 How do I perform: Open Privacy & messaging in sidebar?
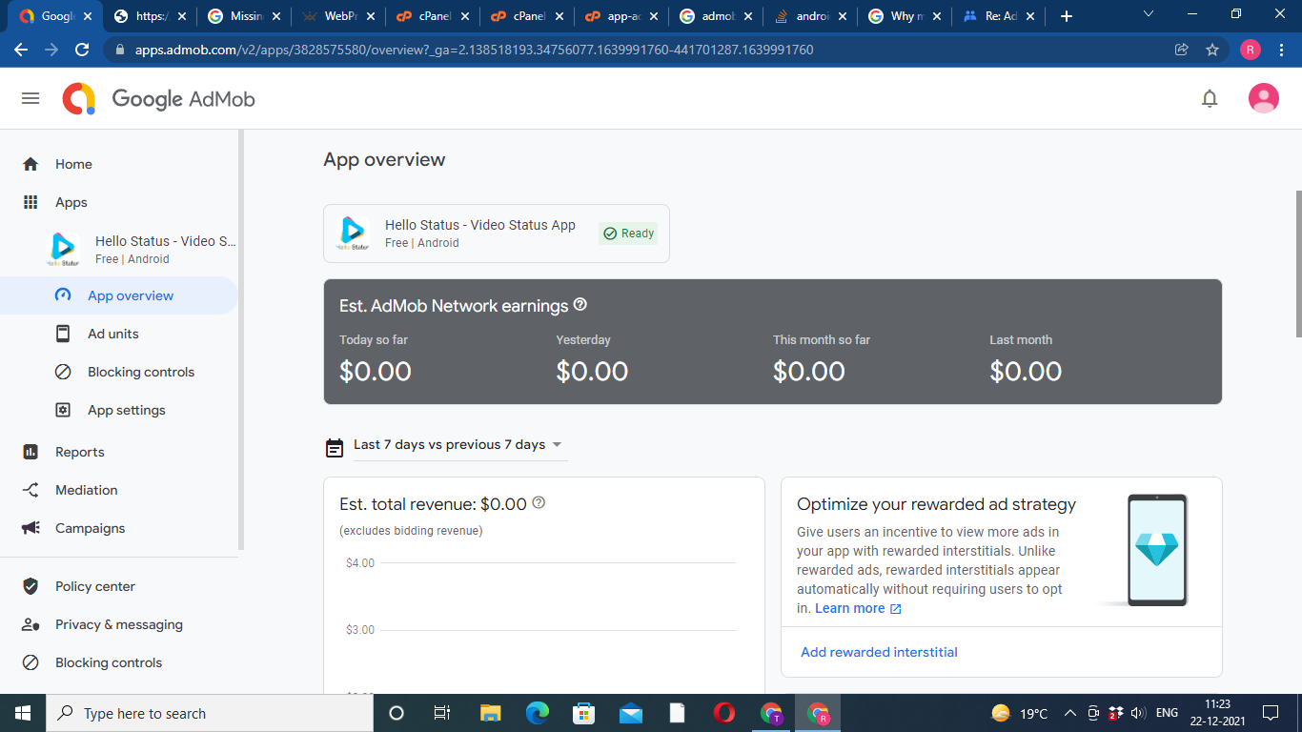click(x=119, y=624)
